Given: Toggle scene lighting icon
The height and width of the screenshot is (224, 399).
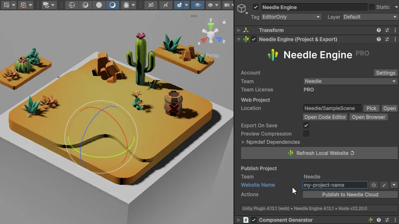Looking at the screenshot, I should pos(165,5).
